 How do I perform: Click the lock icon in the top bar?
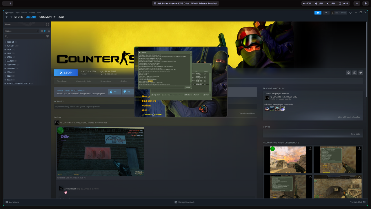click(365, 3)
